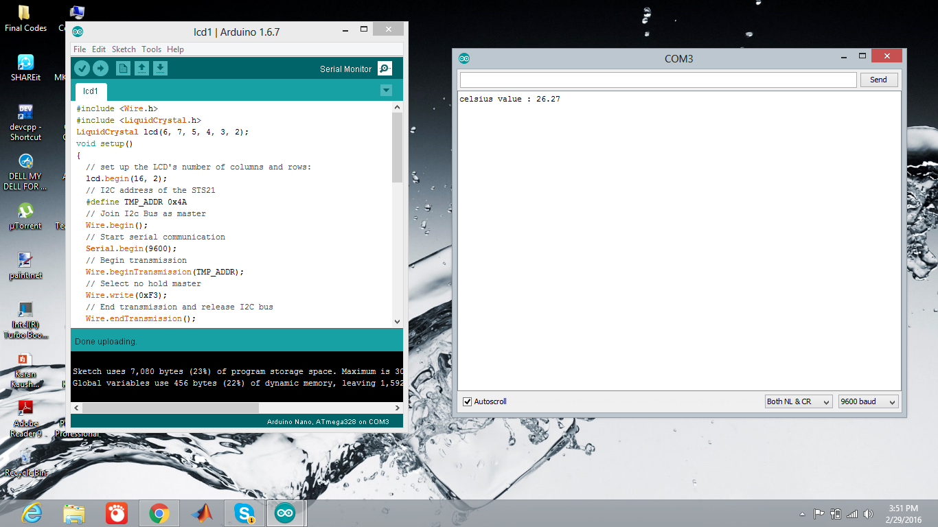Image resolution: width=938 pixels, height=527 pixels.
Task: Select the µTorrent desktop icon
Action: 25,216
